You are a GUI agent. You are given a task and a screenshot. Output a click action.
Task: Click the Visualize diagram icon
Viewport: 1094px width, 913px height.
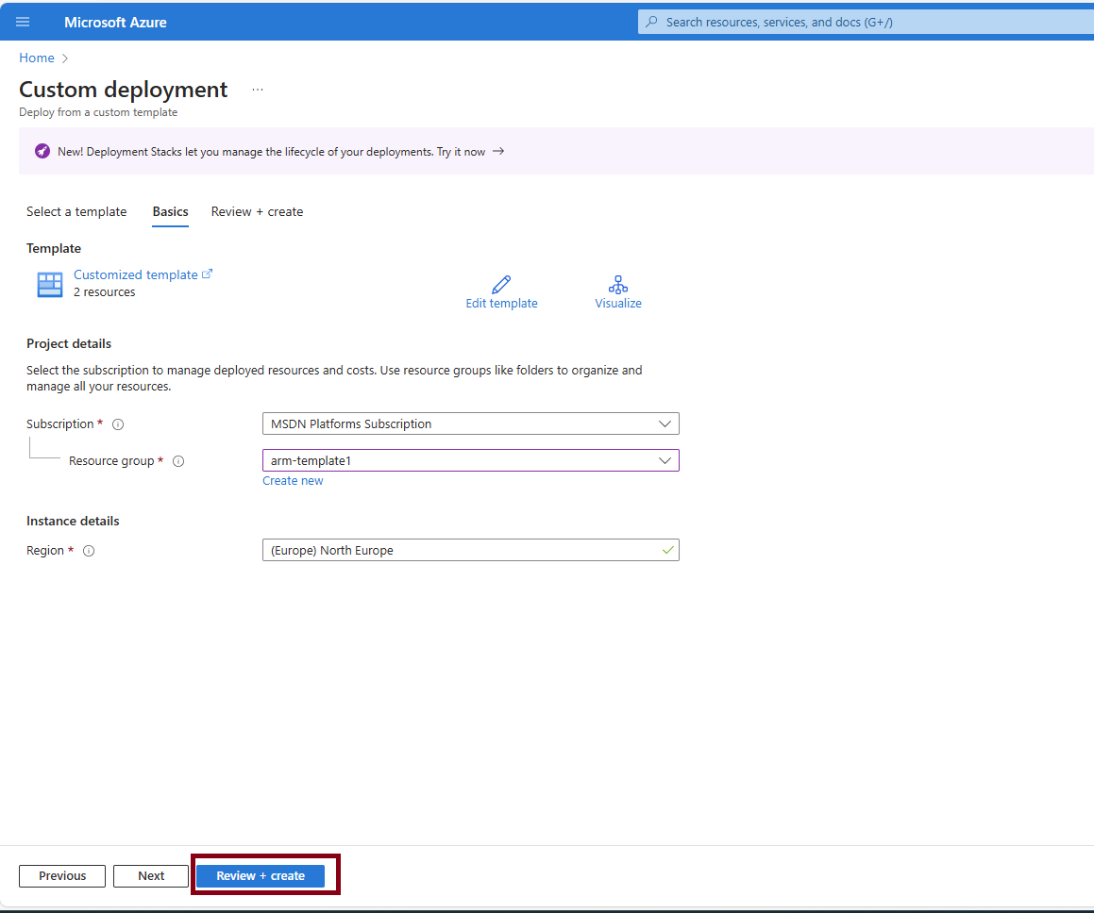[618, 284]
